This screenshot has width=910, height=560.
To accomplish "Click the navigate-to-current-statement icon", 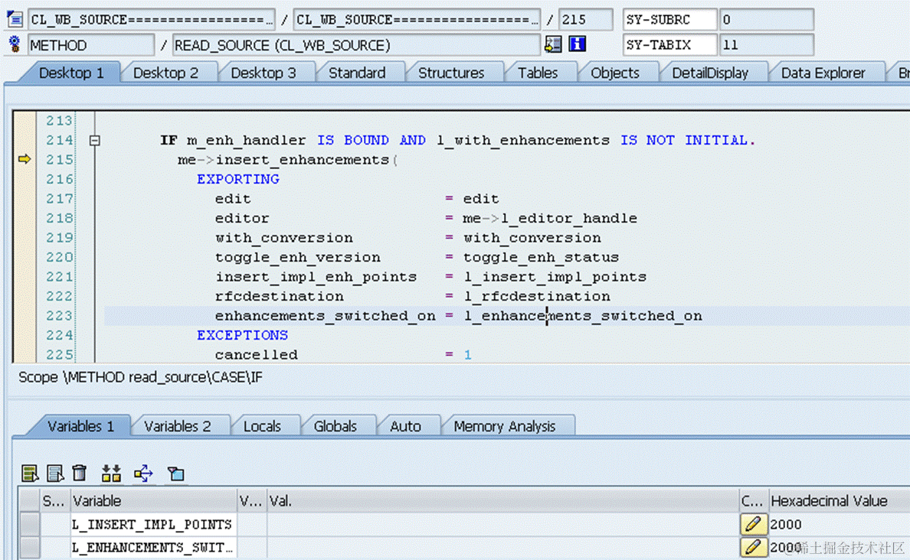I will point(553,44).
